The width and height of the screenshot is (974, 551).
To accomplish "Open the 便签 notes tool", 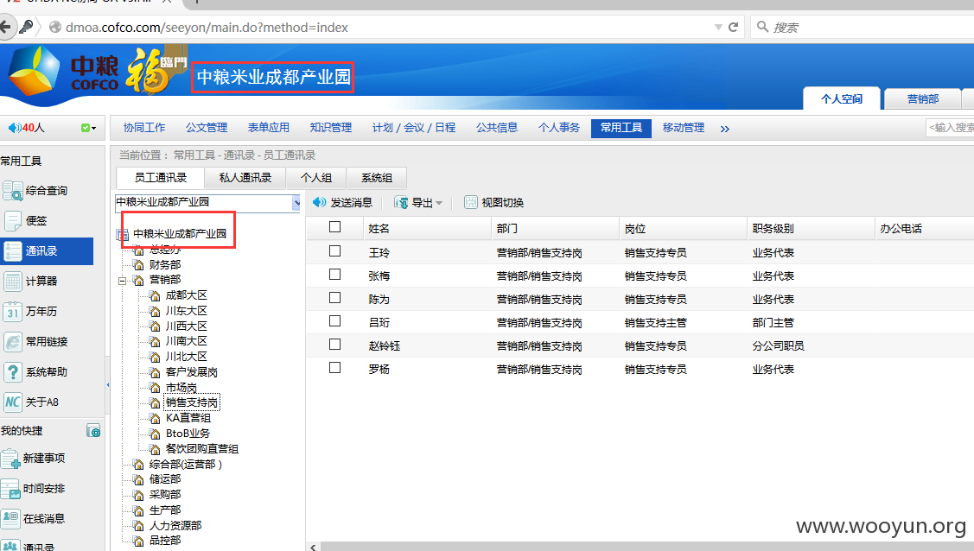I will point(25,220).
